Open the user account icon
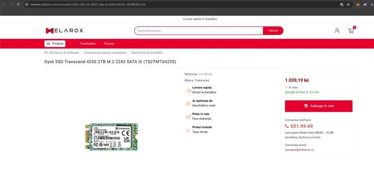The width and height of the screenshot is (374, 176). (337, 31)
